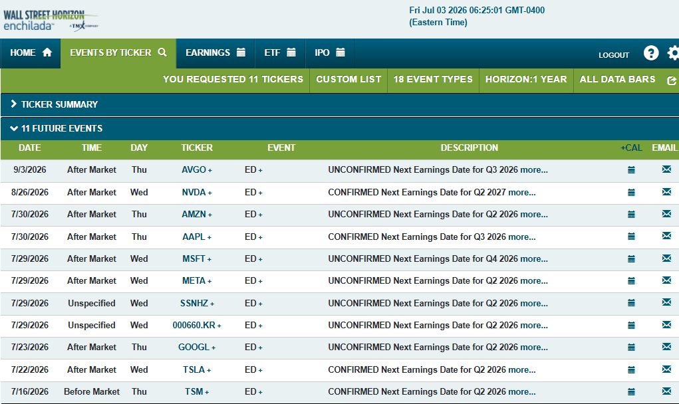Viewport: 679px width, 404px height.
Task: Sort by the Ticker column header
Action: [197, 148]
